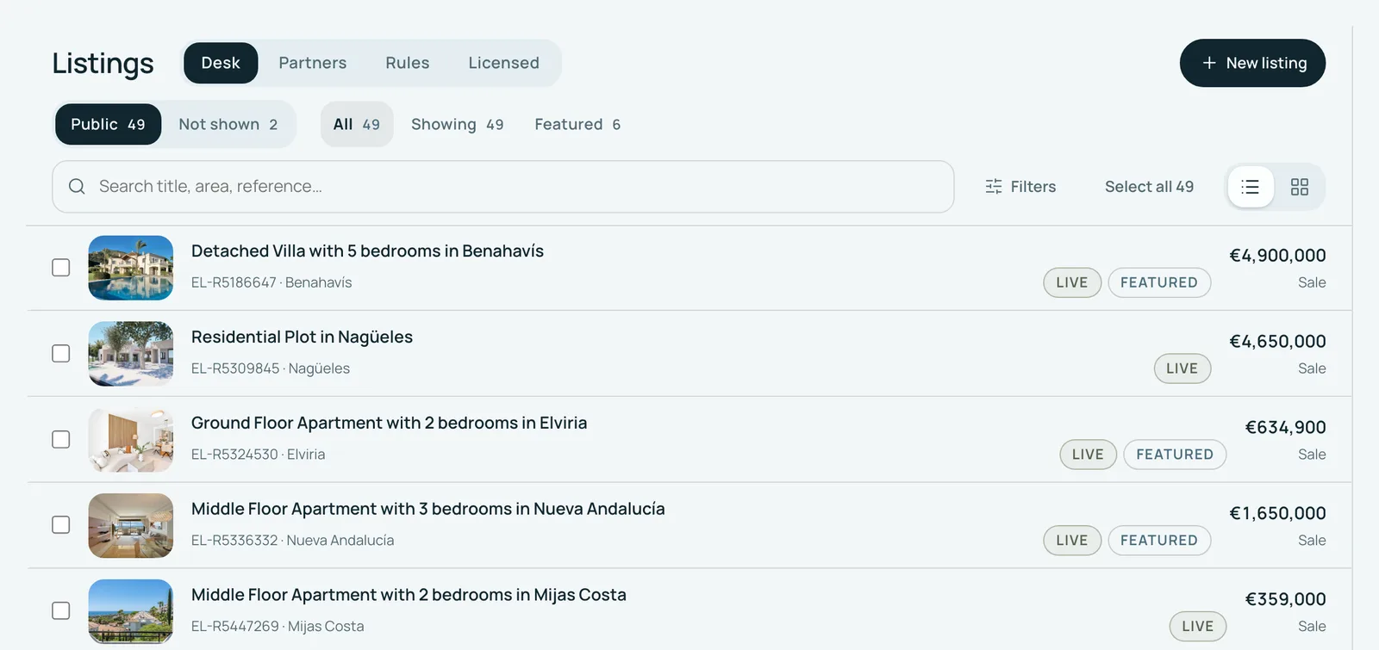The height and width of the screenshot is (650, 1379).
Task: Open the Licensed tab
Action: pos(504,63)
